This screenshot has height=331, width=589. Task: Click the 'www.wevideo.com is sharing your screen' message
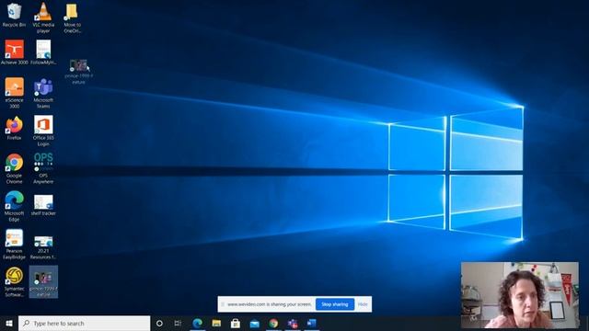270,304
